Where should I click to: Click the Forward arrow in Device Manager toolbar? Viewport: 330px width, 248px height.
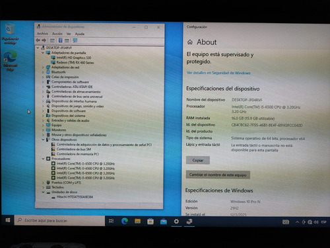pos(44,40)
